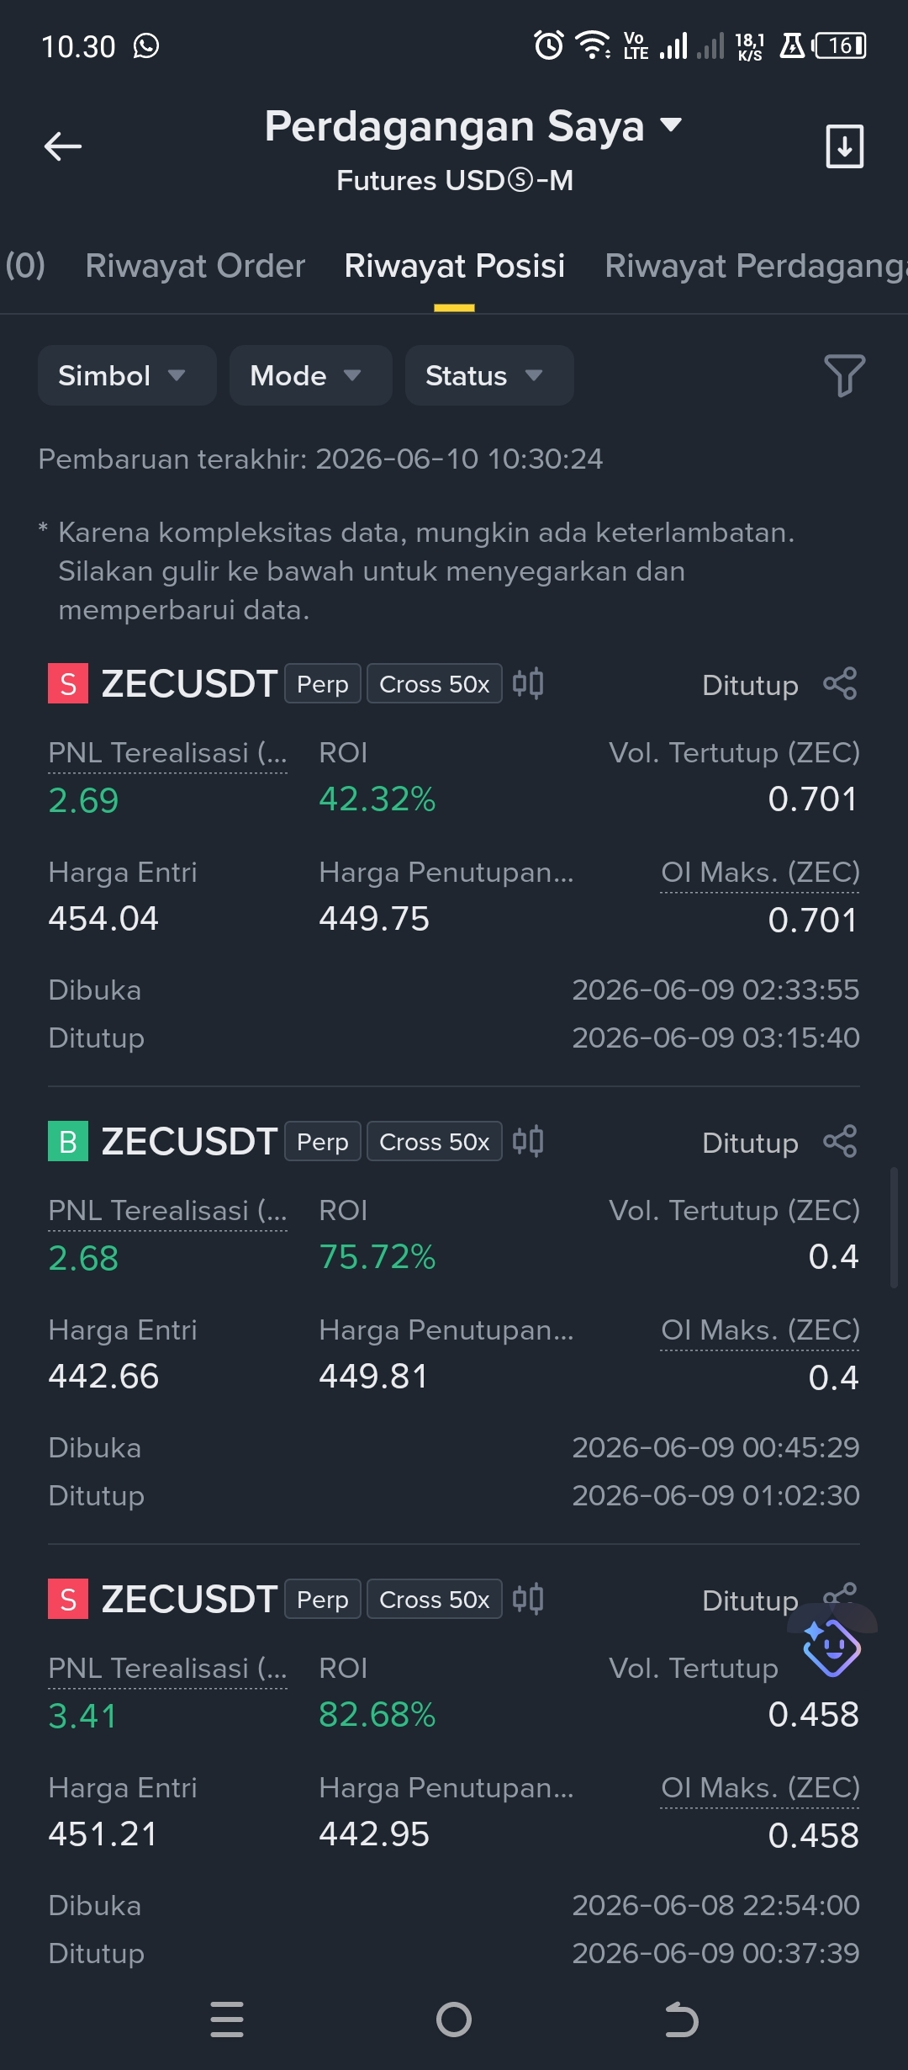Tap PNL Terealisasi label of first position
The image size is (908, 2070).
pyautogui.click(x=167, y=752)
